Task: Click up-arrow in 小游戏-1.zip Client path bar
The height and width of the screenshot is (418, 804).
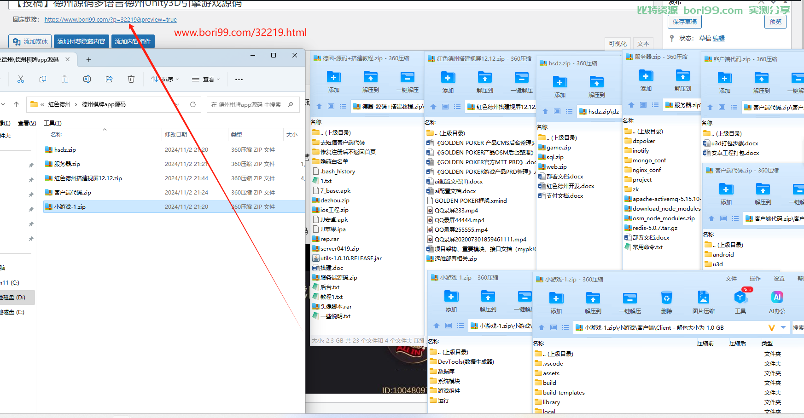Action: pos(542,327)
